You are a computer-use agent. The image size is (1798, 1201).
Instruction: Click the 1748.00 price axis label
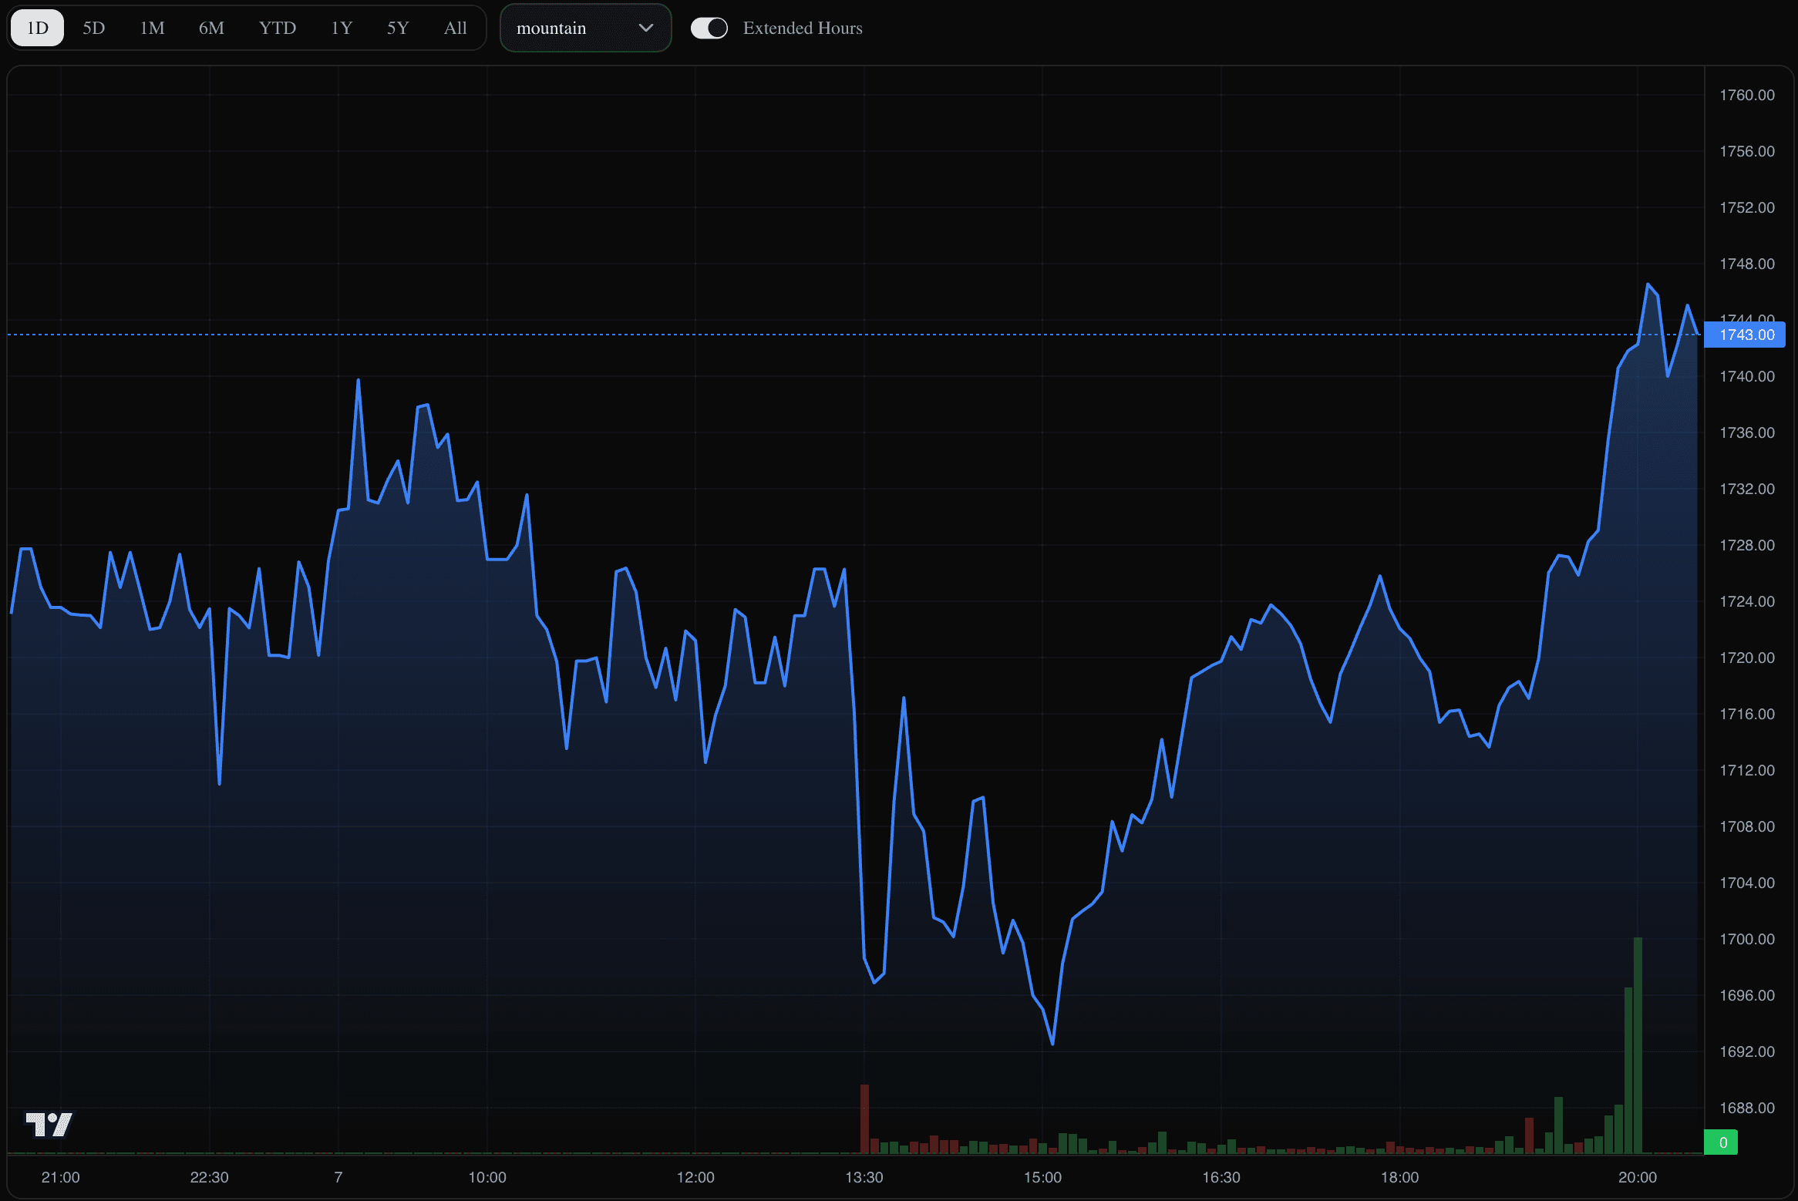pos(1747,264)
